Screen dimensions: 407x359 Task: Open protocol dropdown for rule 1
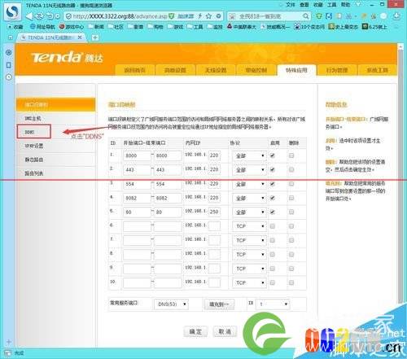(250, 155)
